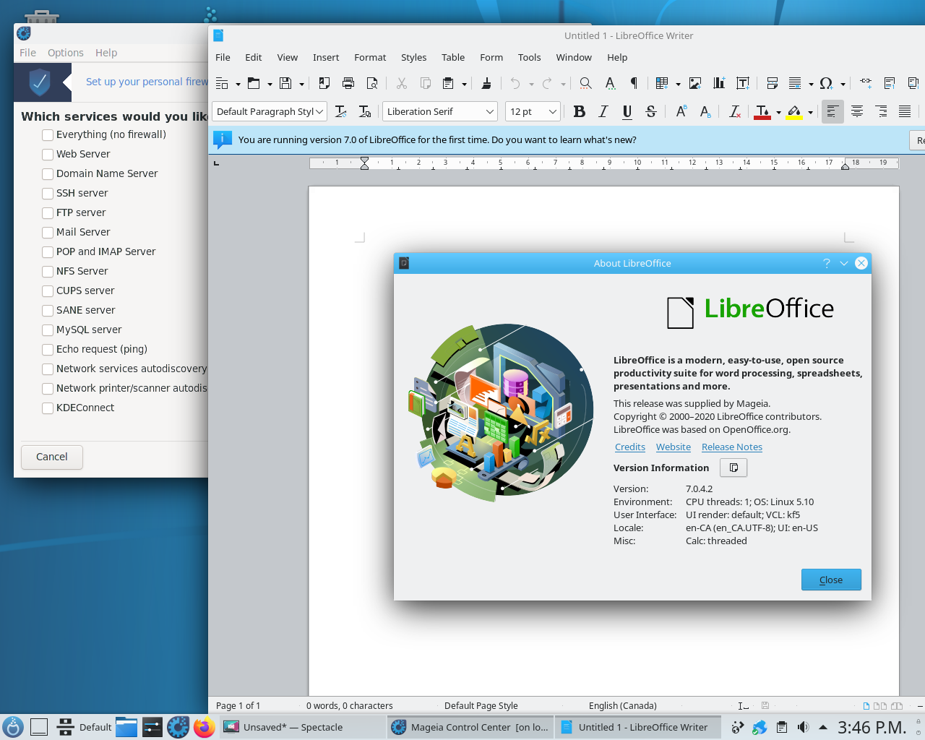Toggle Underline formatting
The width and height of the screenshot is (925, 740).
pos(627,111)
